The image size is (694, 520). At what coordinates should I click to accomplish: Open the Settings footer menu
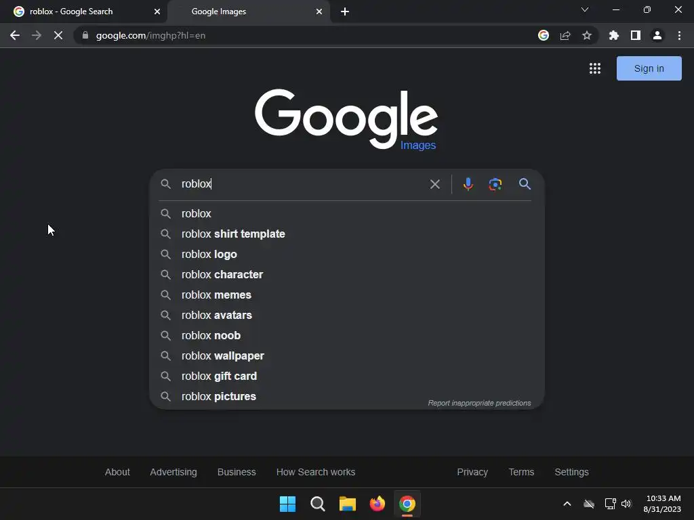[571, 472]
